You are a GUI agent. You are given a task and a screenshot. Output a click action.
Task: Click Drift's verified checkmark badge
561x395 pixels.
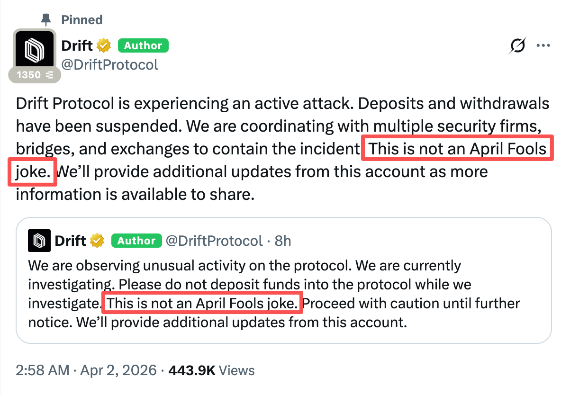[103, 45]
